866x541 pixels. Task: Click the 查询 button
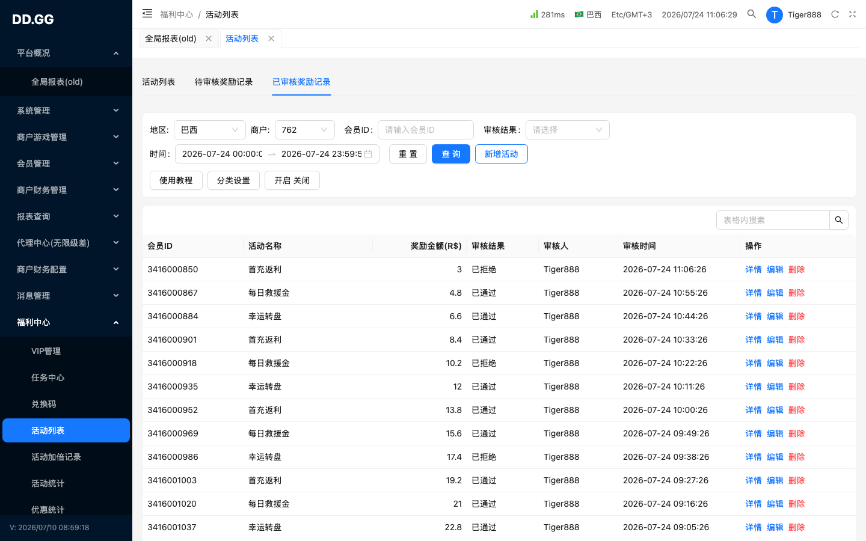451,154
